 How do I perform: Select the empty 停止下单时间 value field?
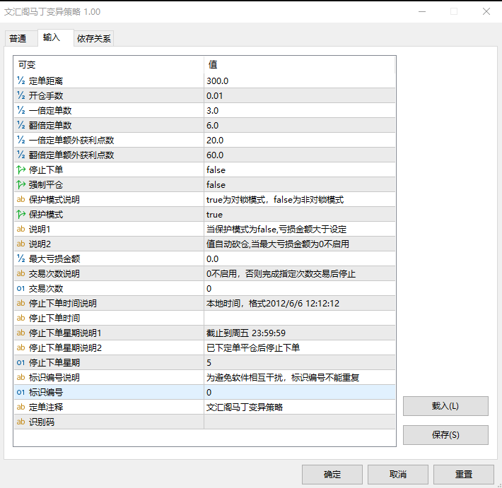299,318
